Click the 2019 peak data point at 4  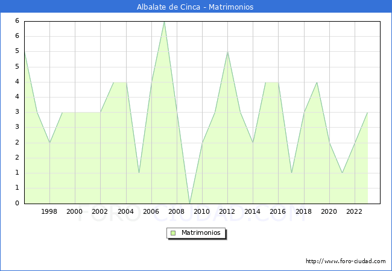(x=317, y=82)
